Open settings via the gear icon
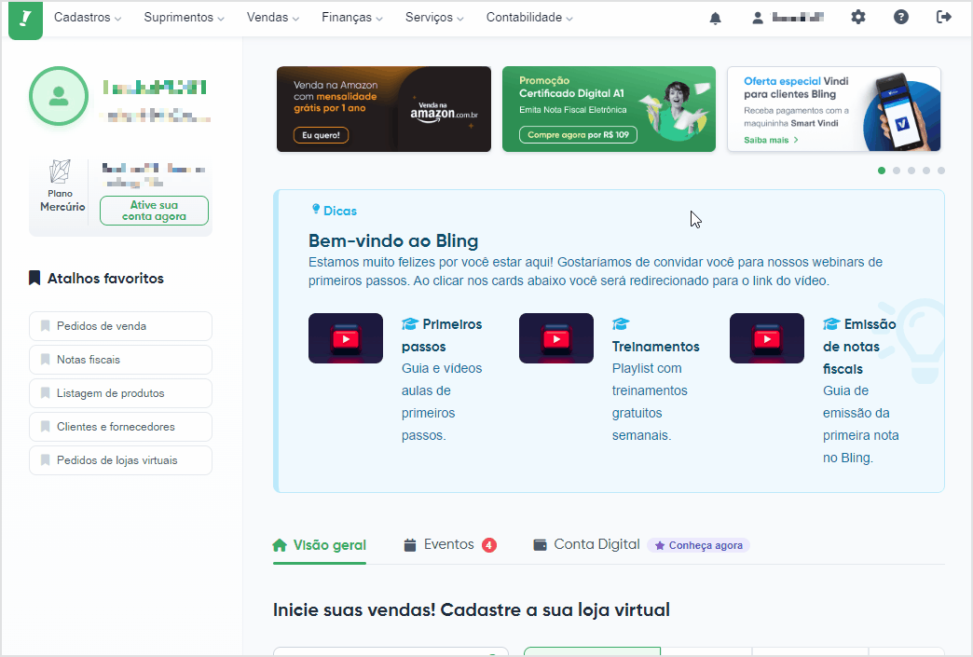The height and width of the screenshot is (657, 973). point(858,18)
